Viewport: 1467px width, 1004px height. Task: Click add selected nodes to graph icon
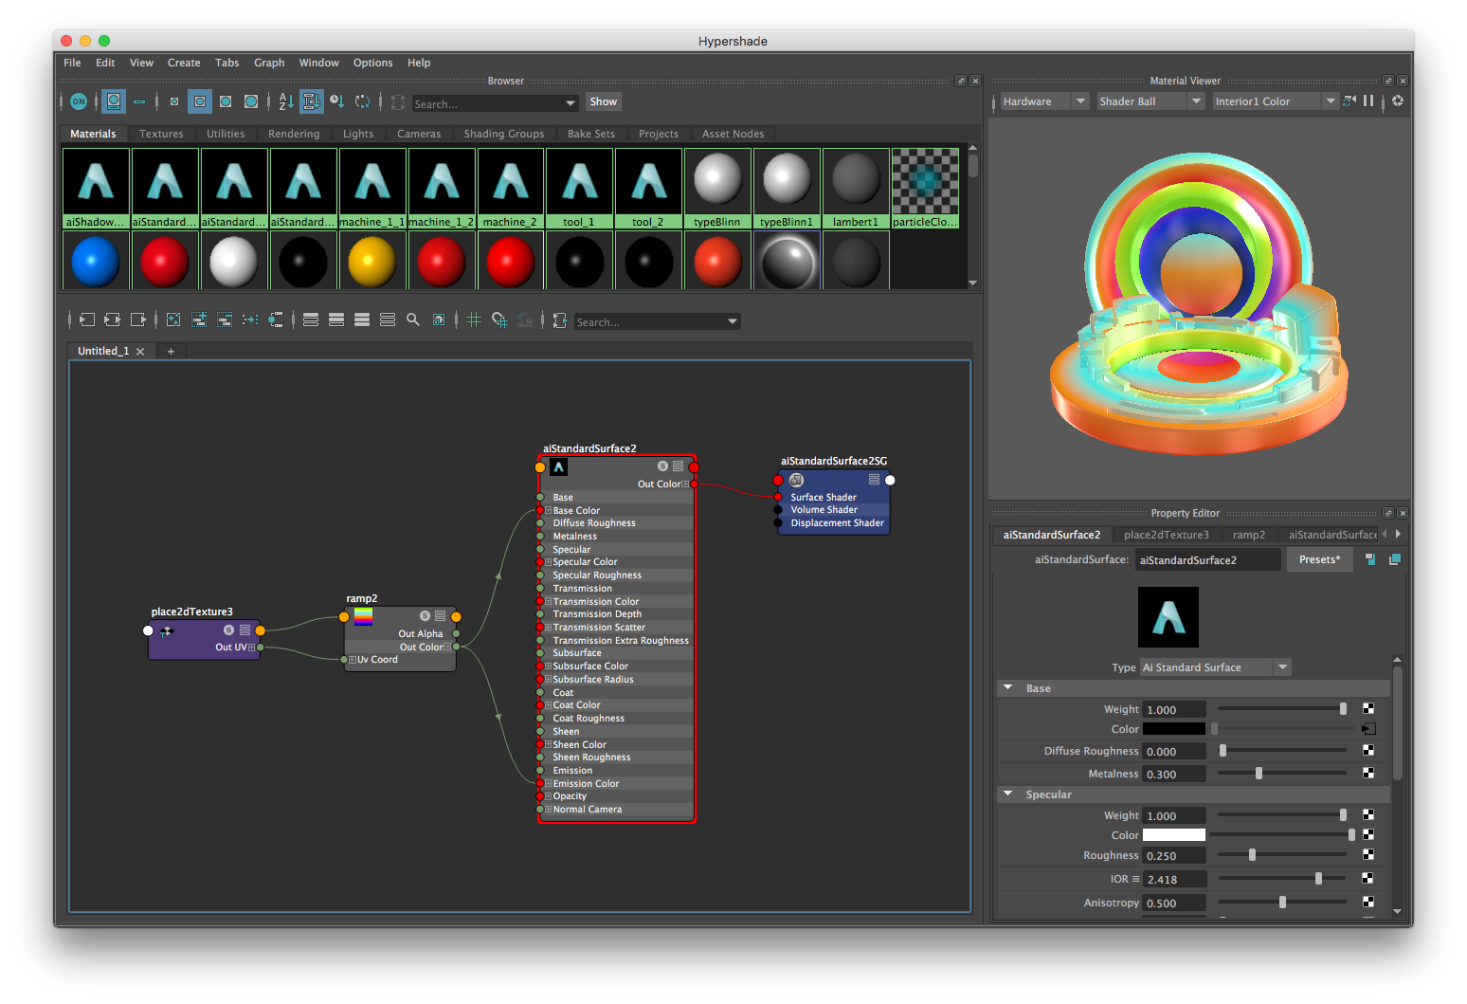pos(199,320)
